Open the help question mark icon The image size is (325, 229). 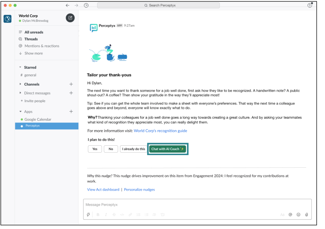pos(310,5)
